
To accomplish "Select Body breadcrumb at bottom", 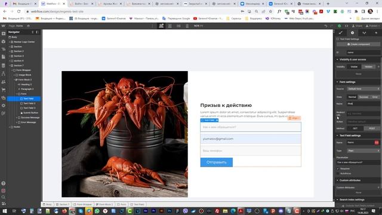I will [x=48, y=204].
